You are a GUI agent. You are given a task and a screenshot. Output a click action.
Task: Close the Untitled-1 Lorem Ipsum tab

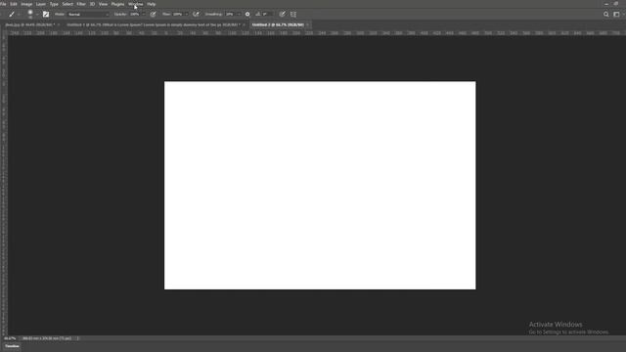244,24
